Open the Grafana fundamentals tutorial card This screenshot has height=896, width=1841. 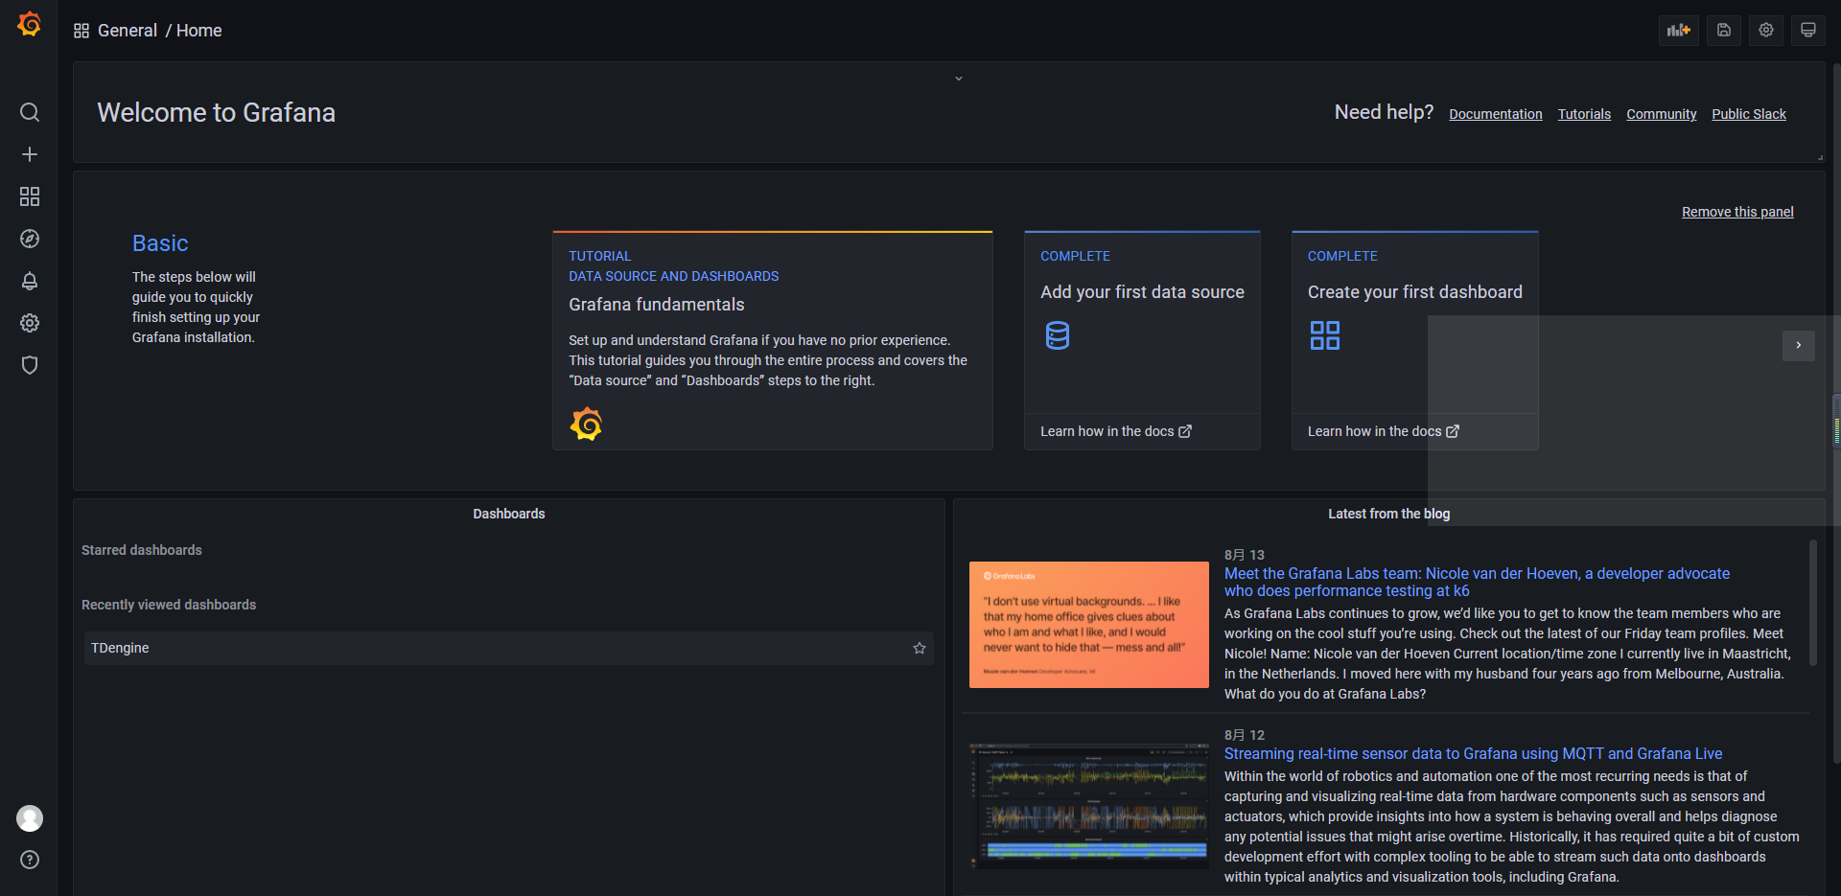[x=773, y=340]
